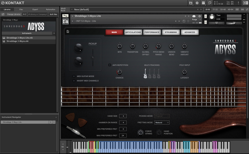249x154 pixels.
Task: Select the MAIN tab
Action: tap(114, 32)
